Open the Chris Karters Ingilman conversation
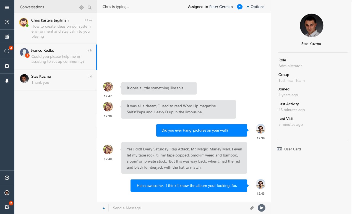The image size is (352, 214). pos(56,28)
